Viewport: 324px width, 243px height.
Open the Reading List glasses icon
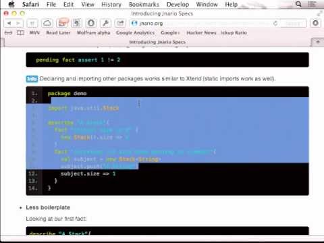coord(8,33)
